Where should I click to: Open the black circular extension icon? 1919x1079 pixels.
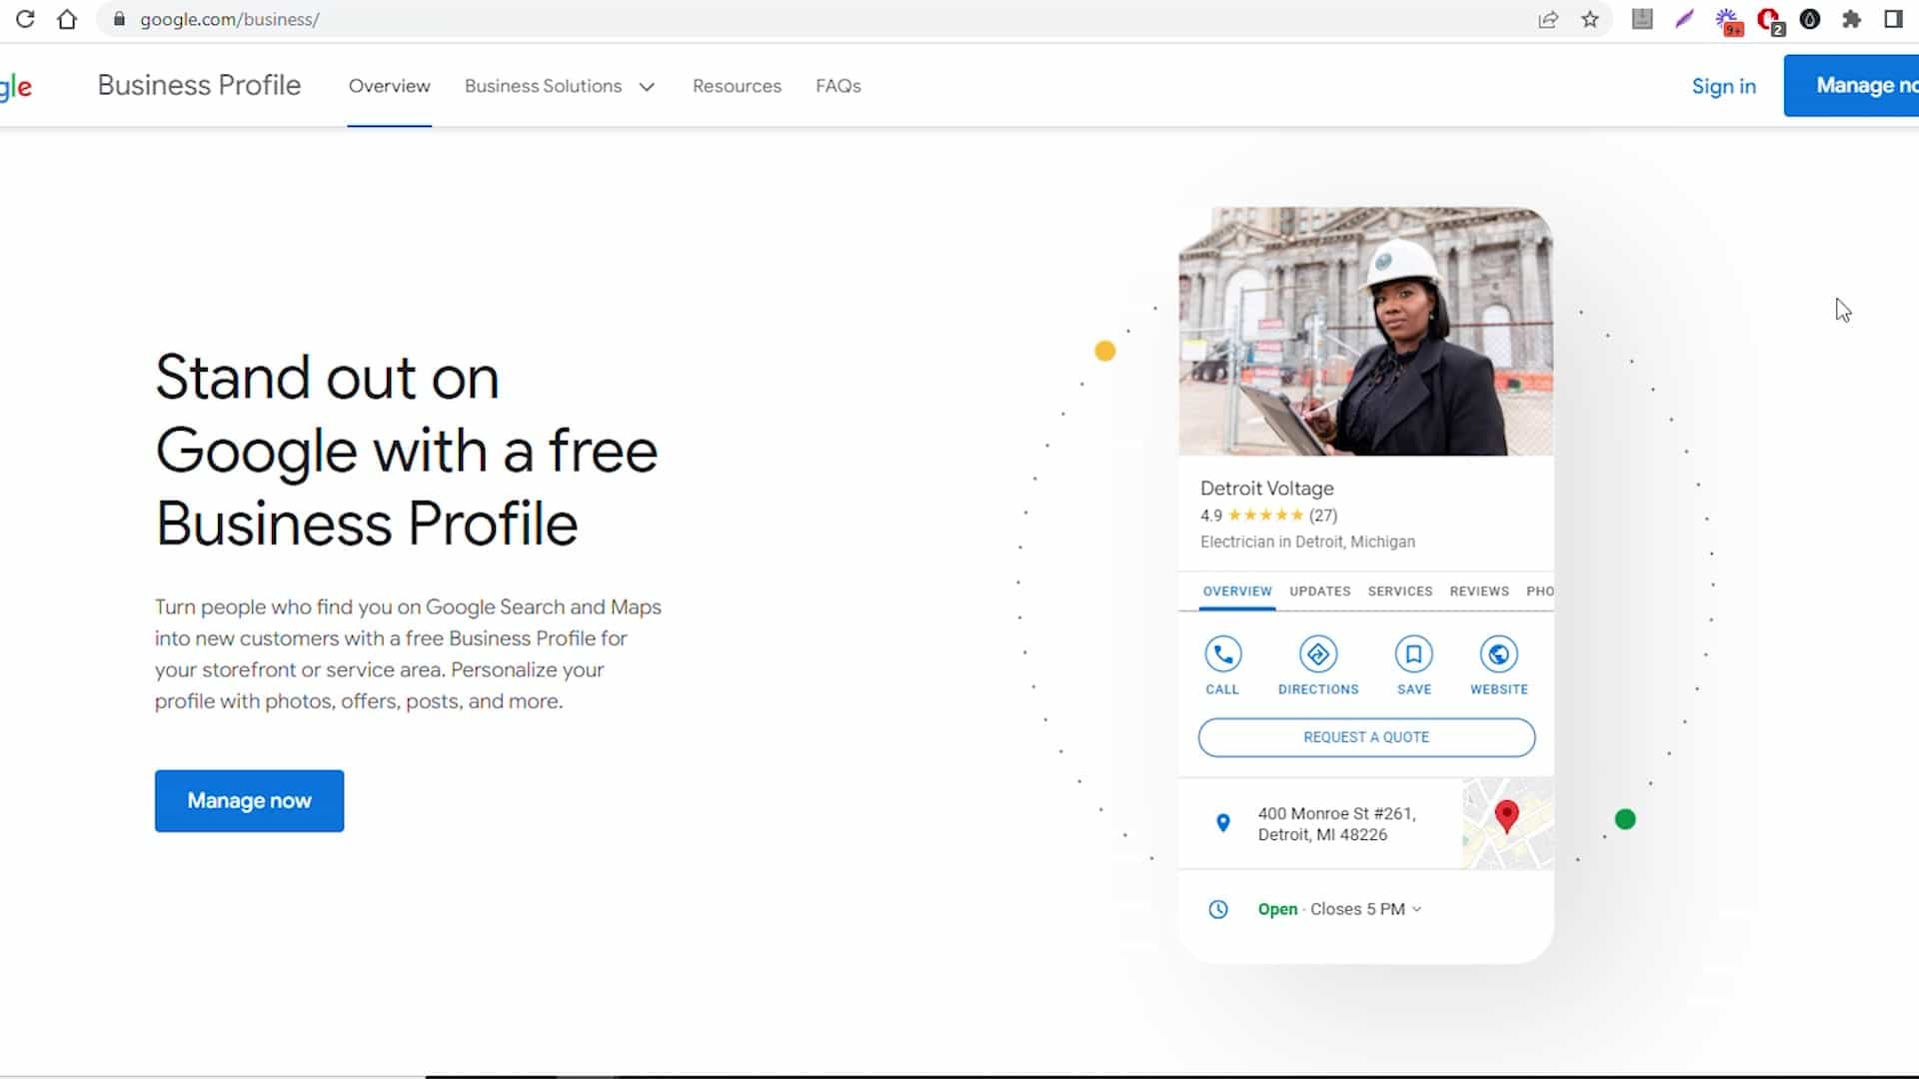point(1810,19)
